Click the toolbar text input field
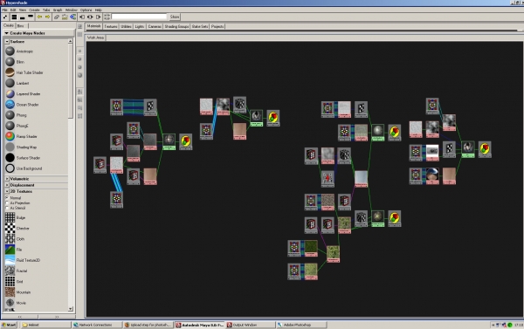Screen dimensions: 524x329 click(139, 17)
